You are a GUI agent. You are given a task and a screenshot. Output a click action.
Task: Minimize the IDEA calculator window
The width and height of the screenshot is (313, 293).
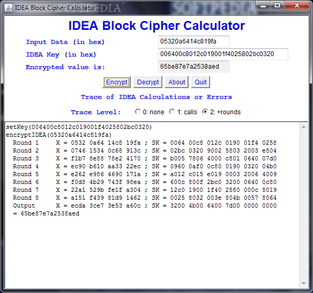point(263,6)
